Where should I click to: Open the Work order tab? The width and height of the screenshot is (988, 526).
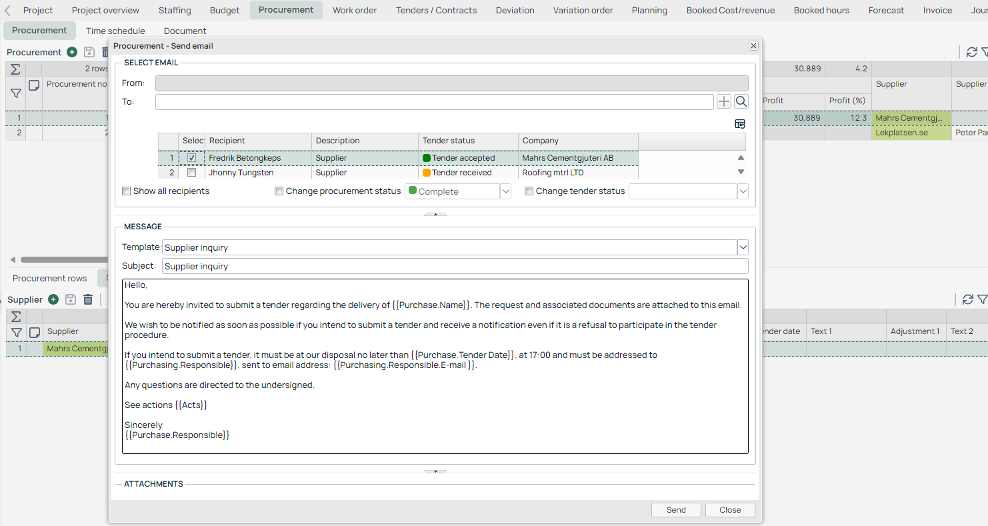(x=355, y=10)
